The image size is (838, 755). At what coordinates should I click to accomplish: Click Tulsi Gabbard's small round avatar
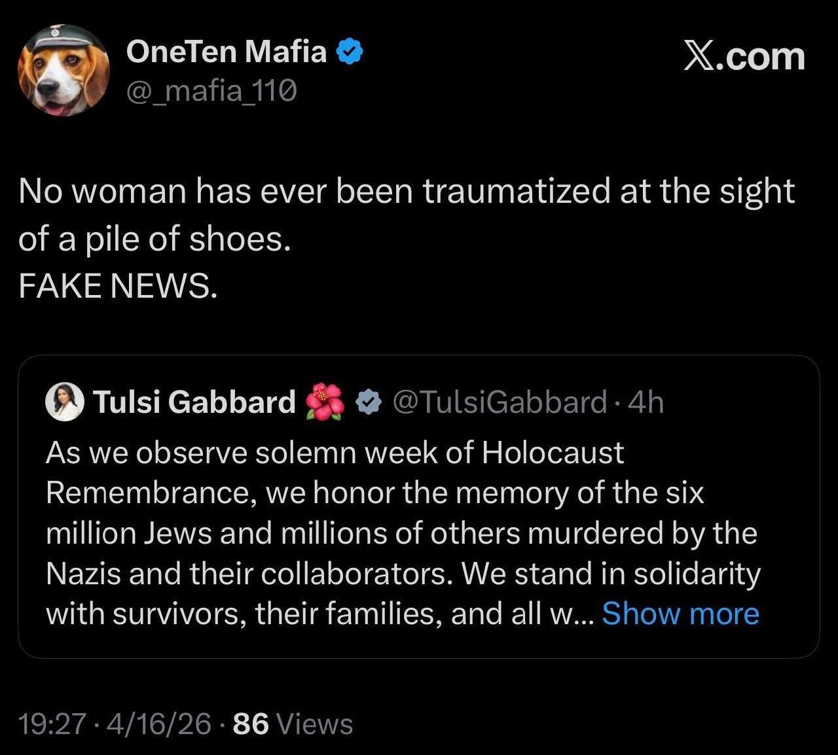pyautogui.click(x=65, y=401)
